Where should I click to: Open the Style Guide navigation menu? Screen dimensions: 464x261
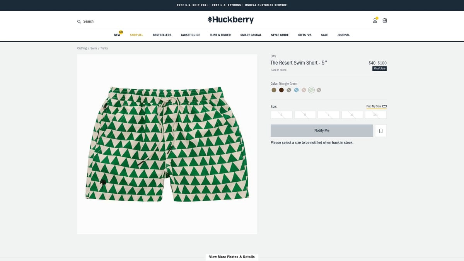(280, 35)
